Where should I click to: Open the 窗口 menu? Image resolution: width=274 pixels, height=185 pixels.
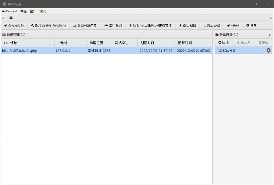[33, 11]
